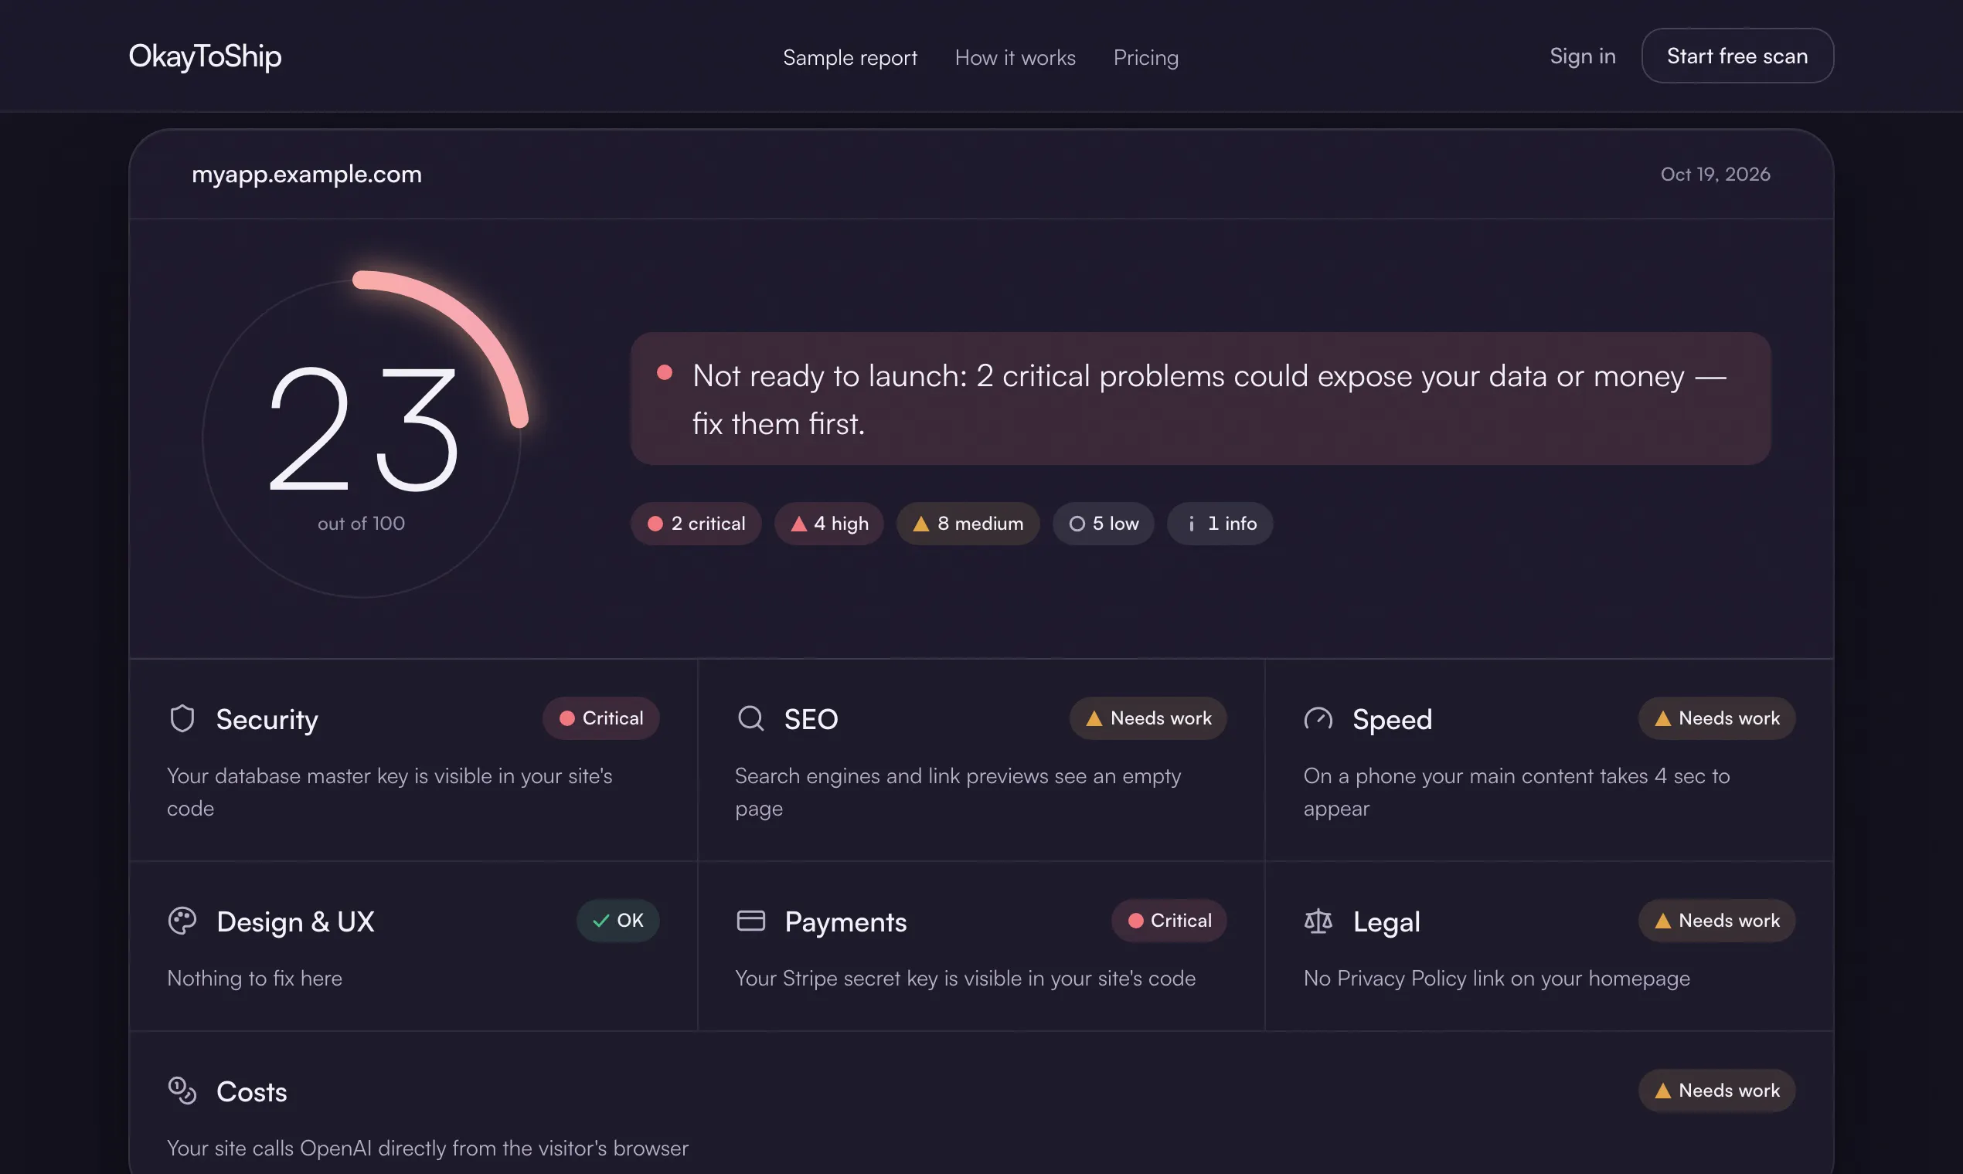Click the Legal card heading
The height and width of the screenshot is (1174, 1963).
click(x=1386, y=921)
